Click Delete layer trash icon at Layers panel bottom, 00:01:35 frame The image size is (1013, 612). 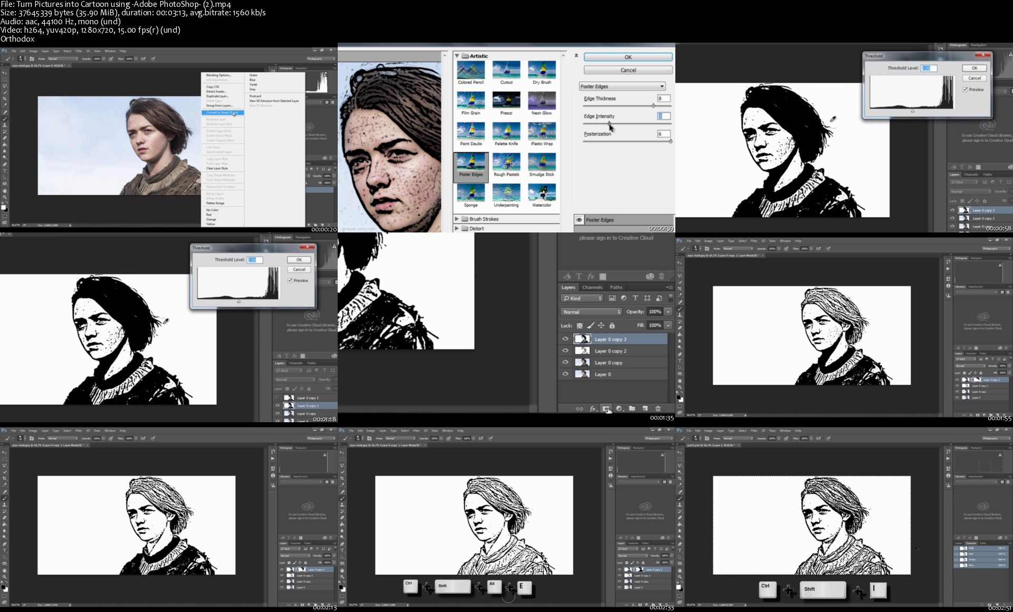(x=658, y=409)
